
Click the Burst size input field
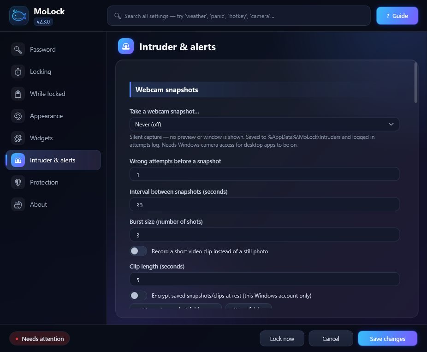[x=264, y=234]
